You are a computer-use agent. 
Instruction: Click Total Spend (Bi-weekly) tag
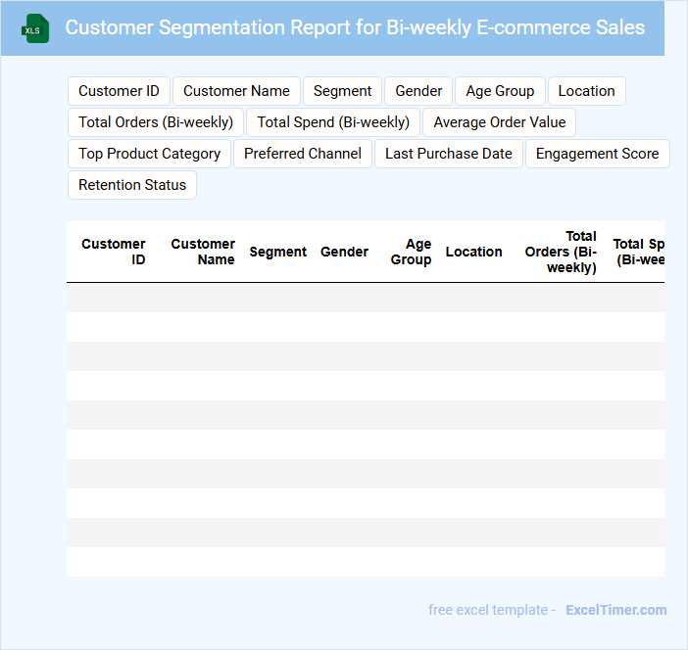333,122
